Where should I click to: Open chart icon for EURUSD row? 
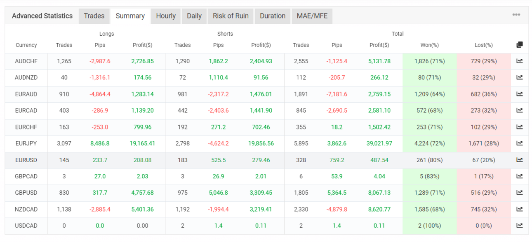(519, 160)
